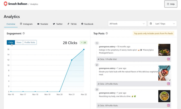Click the TikTok tab icon
181x109 pixels.
pyautogui.click(x=68, y=24)
